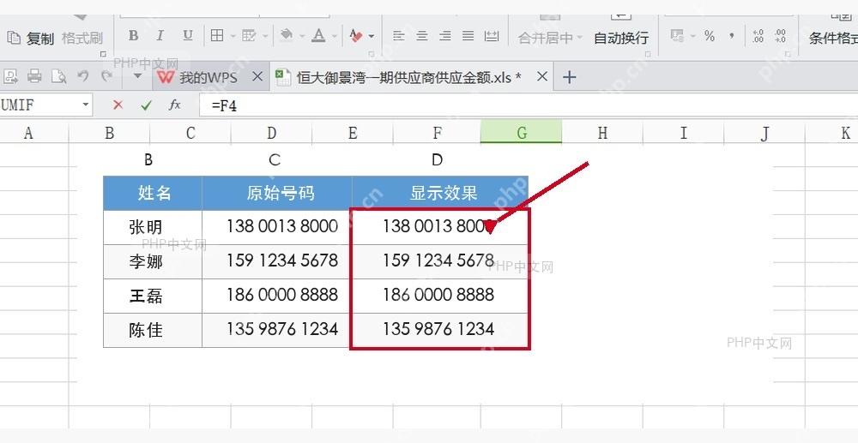The image size is (858, 443).
Task: Click the Name Box showing UMIF
Action: (x=40, y=105)
